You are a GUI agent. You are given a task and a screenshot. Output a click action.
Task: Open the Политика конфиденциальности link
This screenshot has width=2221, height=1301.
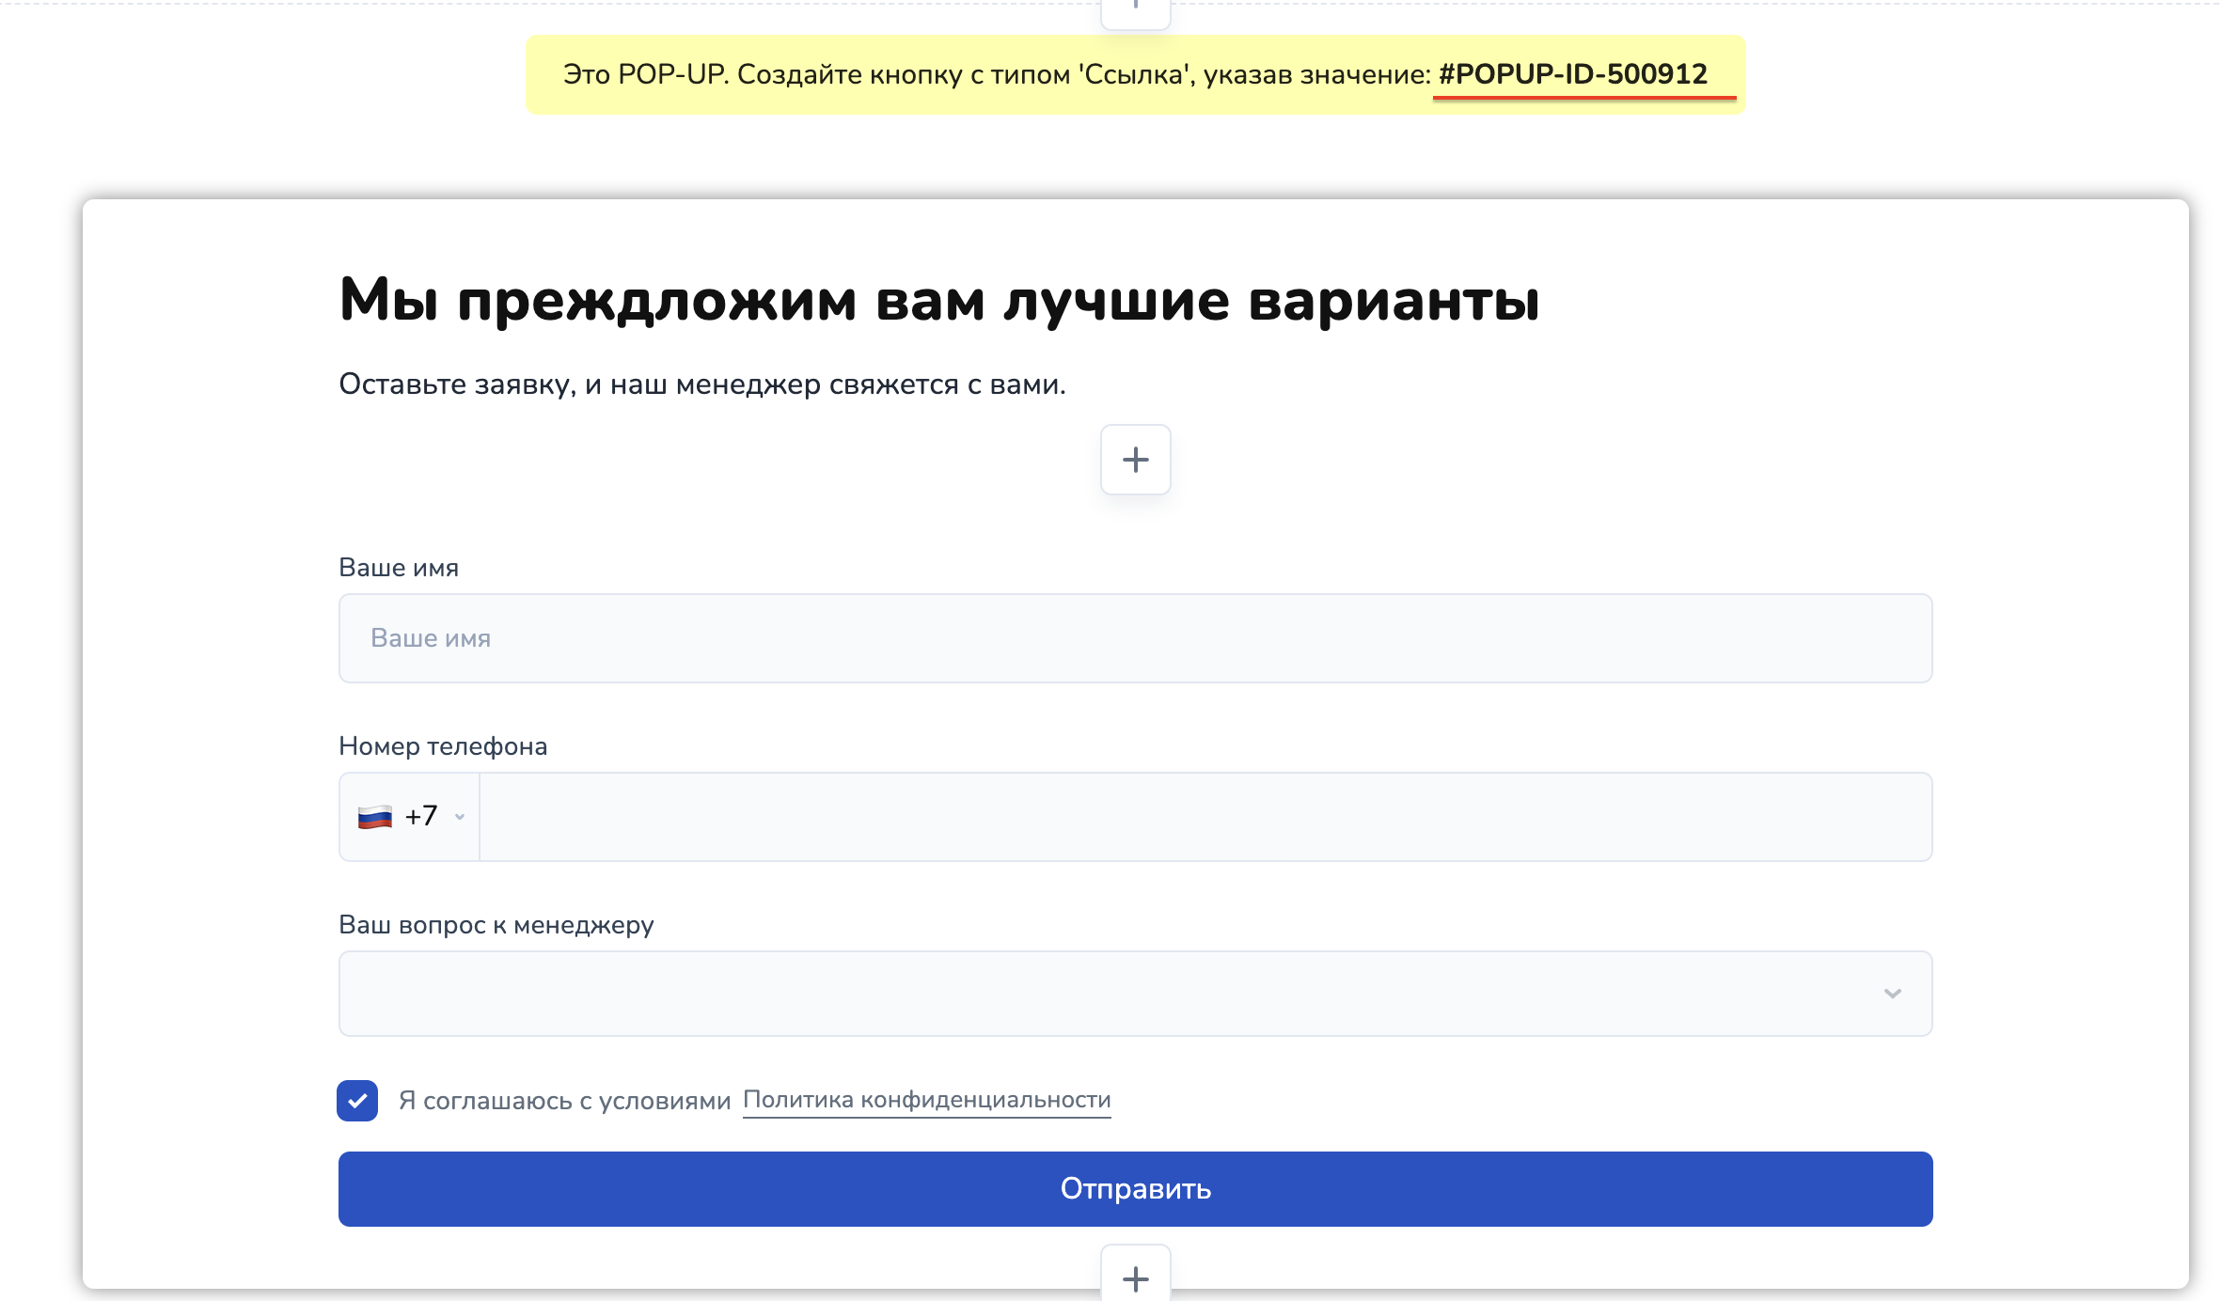pyautogui.click(x=926, y=1100)
